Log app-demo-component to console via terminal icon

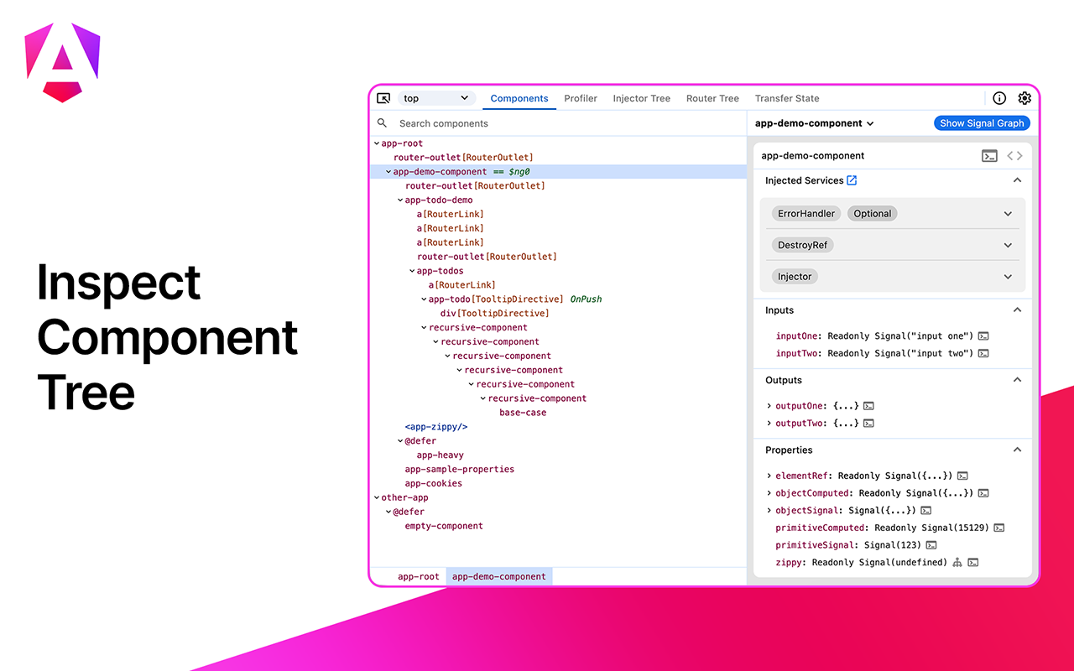[x=989, y=155]
